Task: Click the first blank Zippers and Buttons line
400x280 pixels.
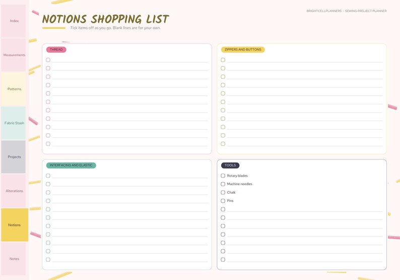Action: [x=305, y=61]
